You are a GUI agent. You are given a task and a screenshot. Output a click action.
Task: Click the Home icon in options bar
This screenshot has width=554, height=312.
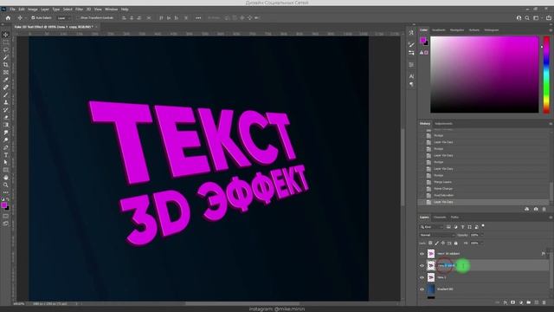pyautogui.click(x=8, y=17)
